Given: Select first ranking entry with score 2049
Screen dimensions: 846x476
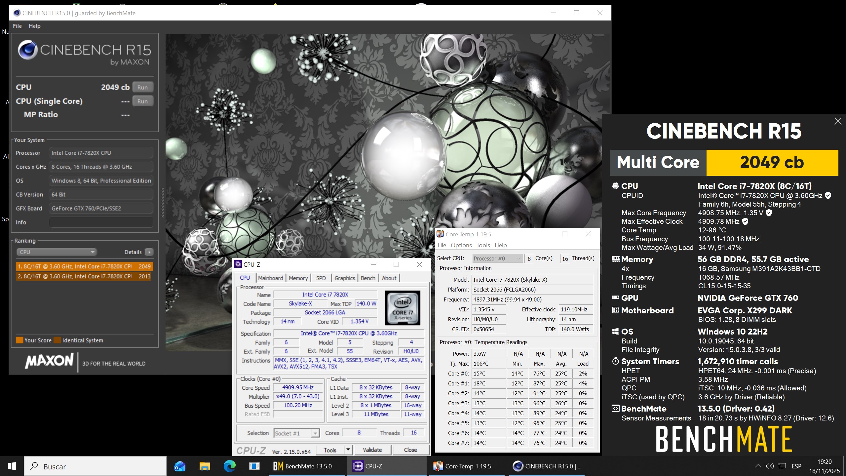Looking at the screenshot, I should pyautogui.click(x=84, y=266).
